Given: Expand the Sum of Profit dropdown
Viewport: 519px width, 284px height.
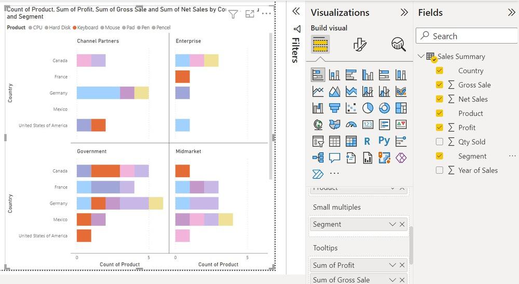Looking at the screenshot, I should [x=392, y=265].
